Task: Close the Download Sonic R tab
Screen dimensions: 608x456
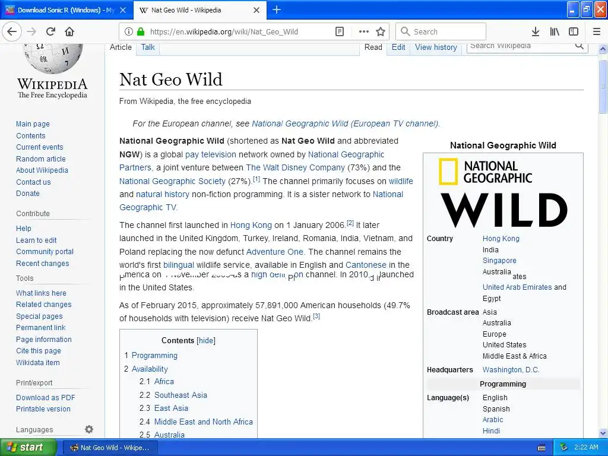Action: coord(123,10)
